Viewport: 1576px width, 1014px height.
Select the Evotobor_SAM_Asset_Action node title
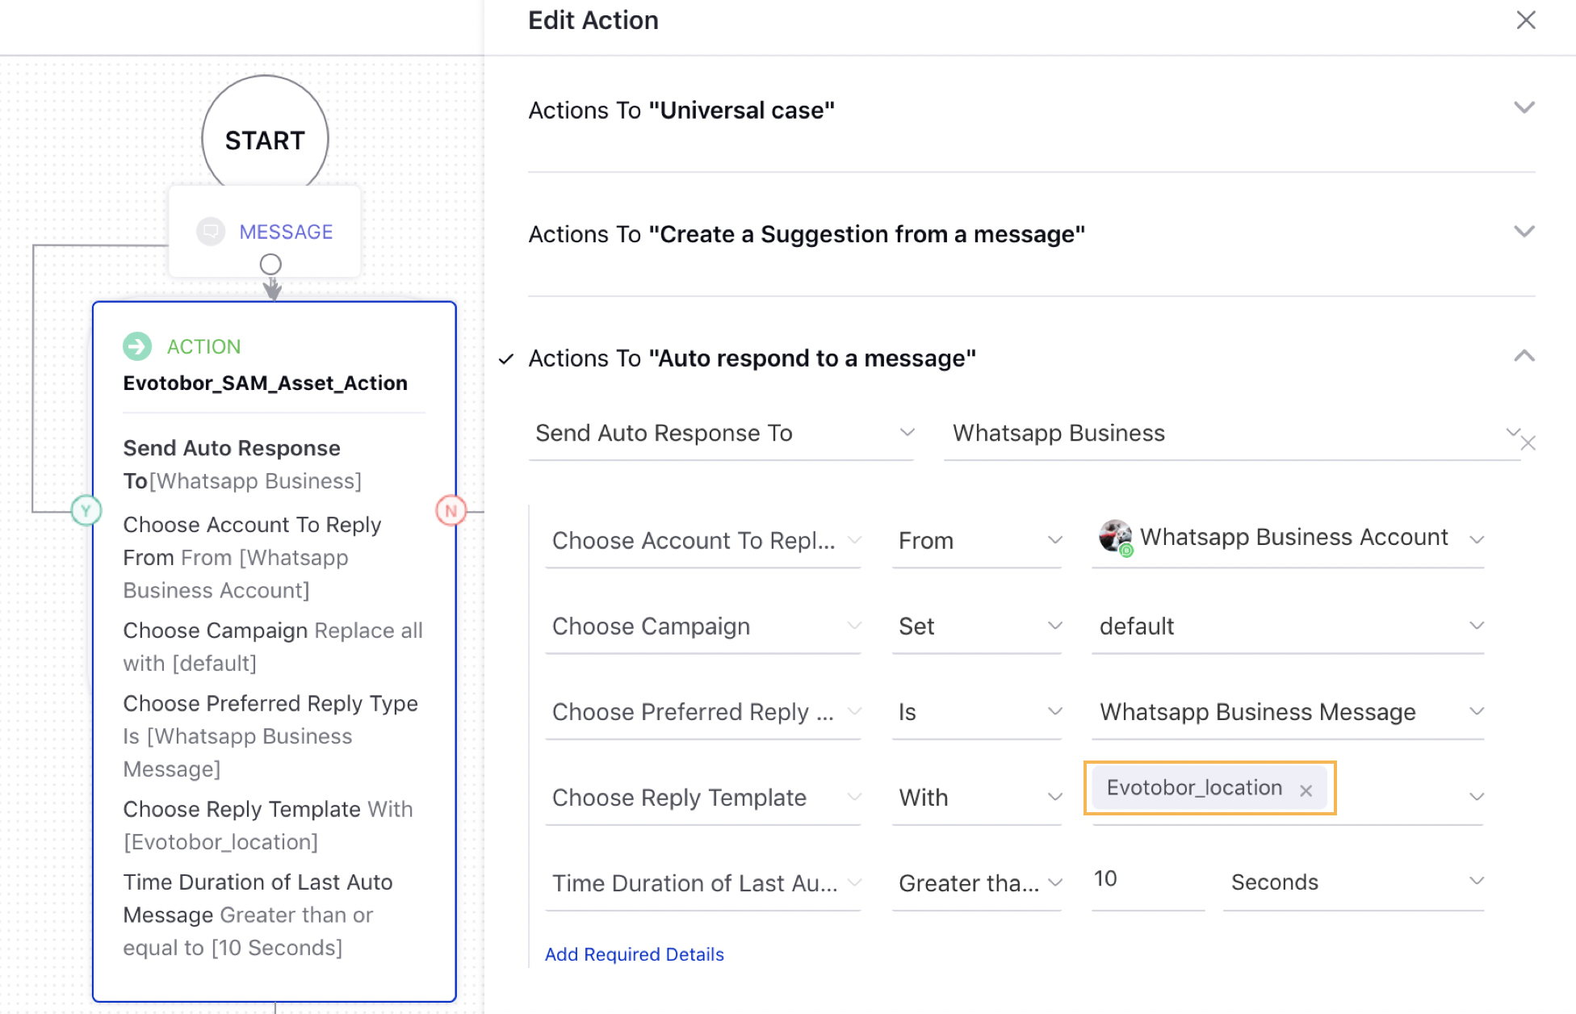coord(265,383)
